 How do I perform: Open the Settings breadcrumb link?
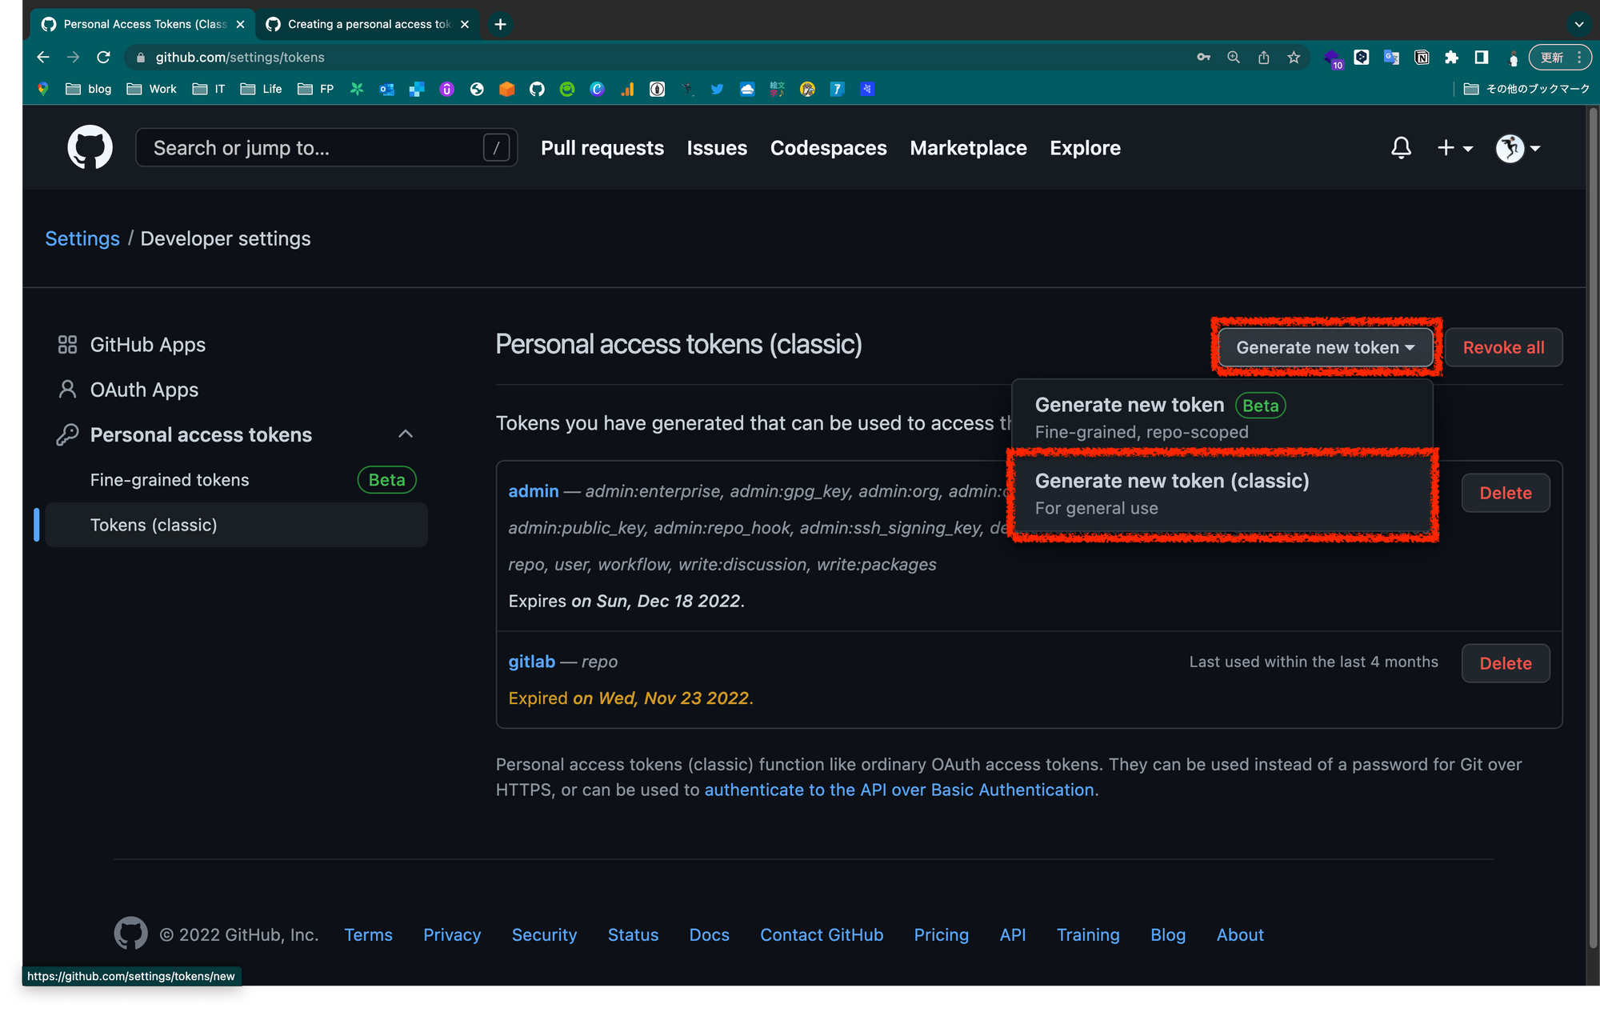pos(82,238)
